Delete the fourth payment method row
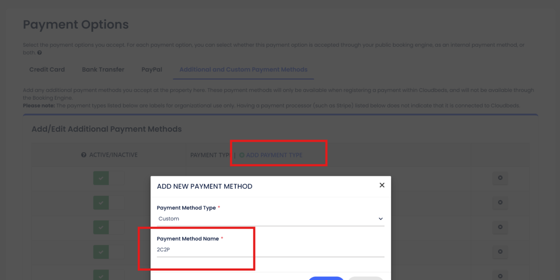The image size is (560, 280). tap(500, 252)
